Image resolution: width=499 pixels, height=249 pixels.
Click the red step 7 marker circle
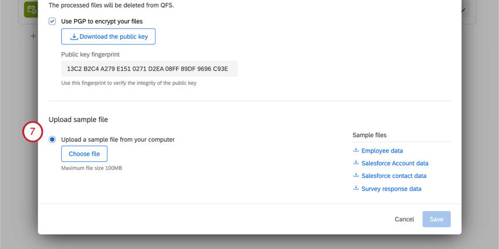coord(32,132)
